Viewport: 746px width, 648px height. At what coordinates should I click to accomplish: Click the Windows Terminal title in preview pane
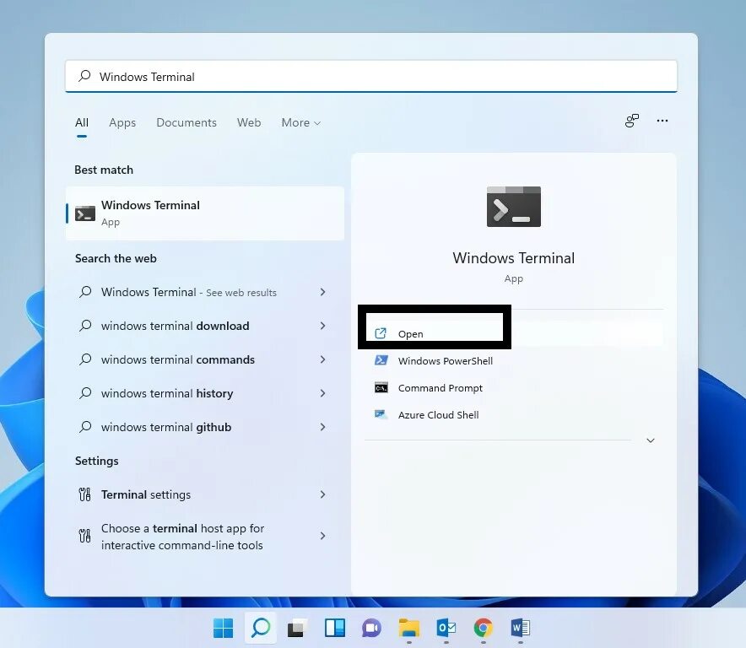coord(514,258)
